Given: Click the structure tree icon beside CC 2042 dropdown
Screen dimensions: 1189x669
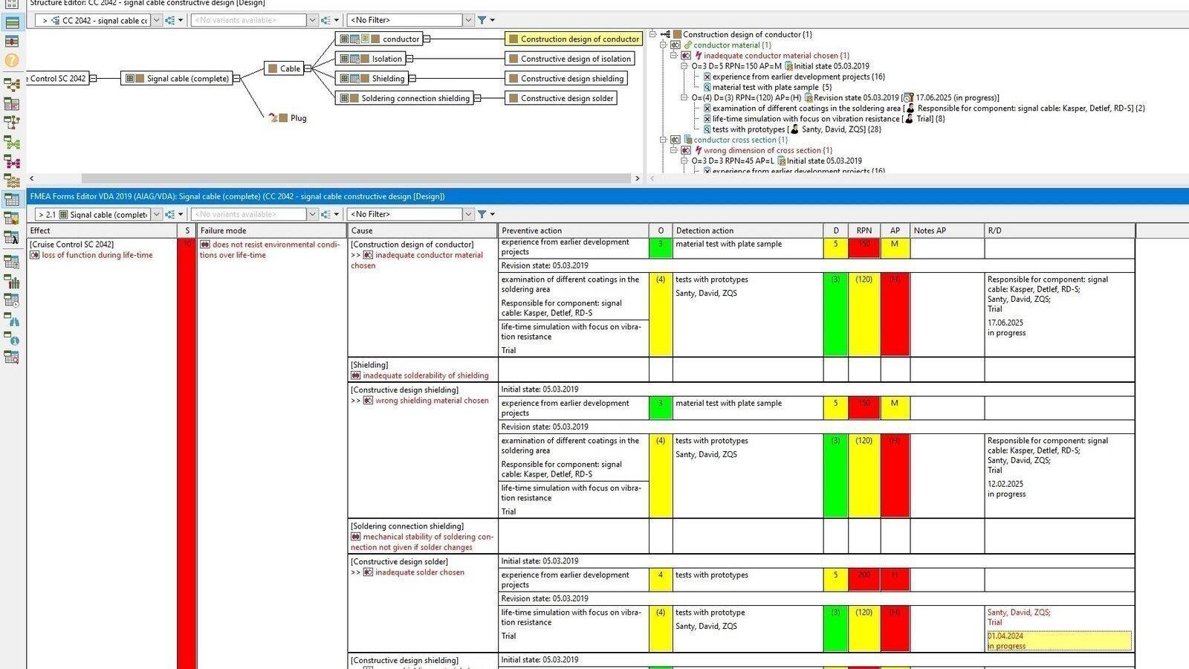Looking at the screenshot, I should click(x=170, y=20).
